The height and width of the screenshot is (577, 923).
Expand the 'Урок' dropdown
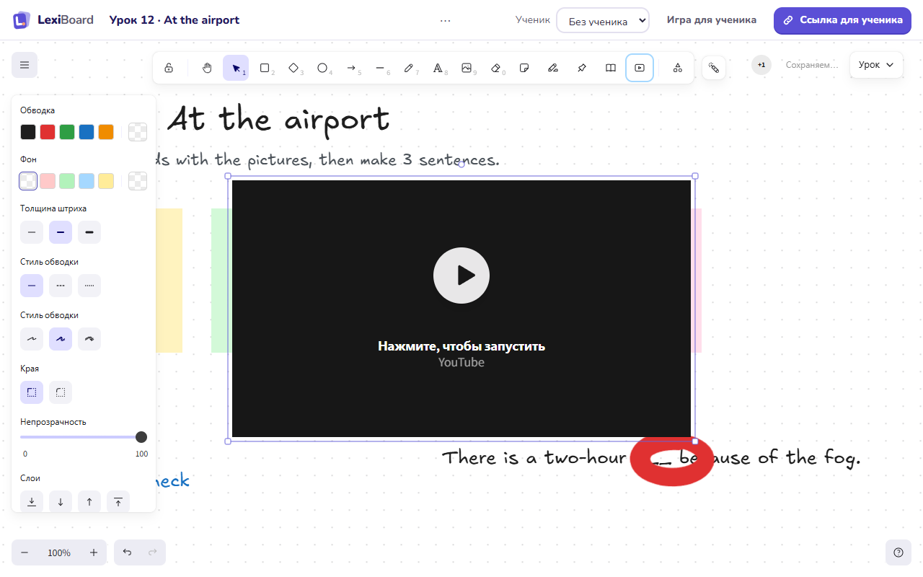tap(876, 65)
